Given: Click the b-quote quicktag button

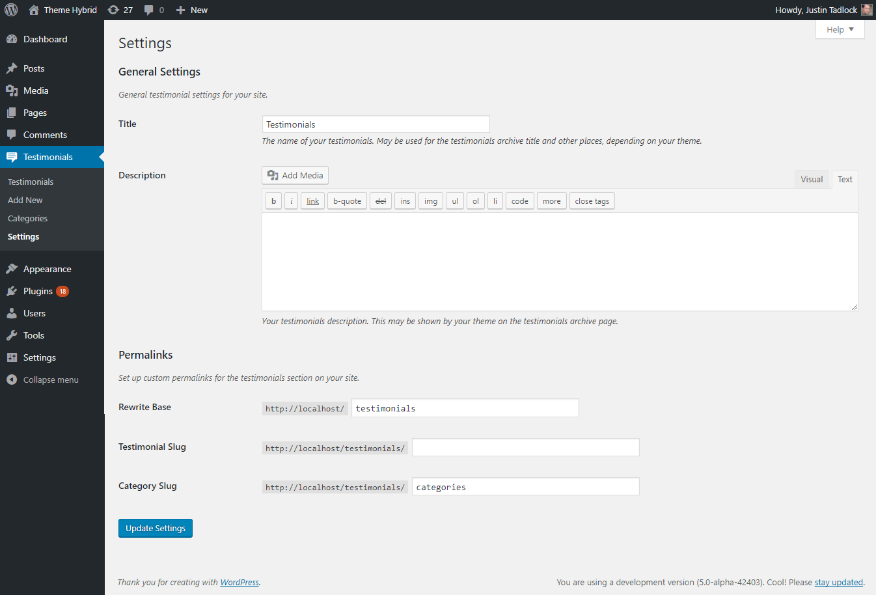Looking at the screenshot, I should (347, 201).
